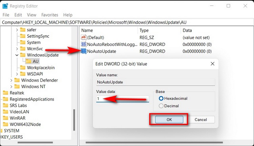Click the AU folder icon

29,61
